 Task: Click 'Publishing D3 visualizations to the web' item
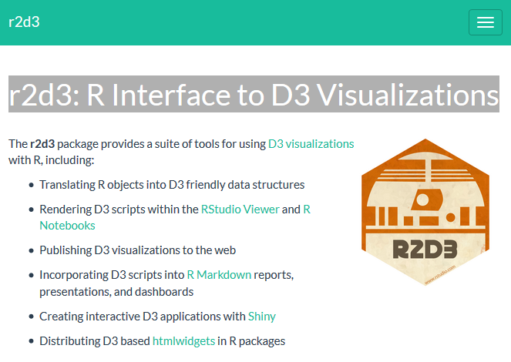pos(137,250)
